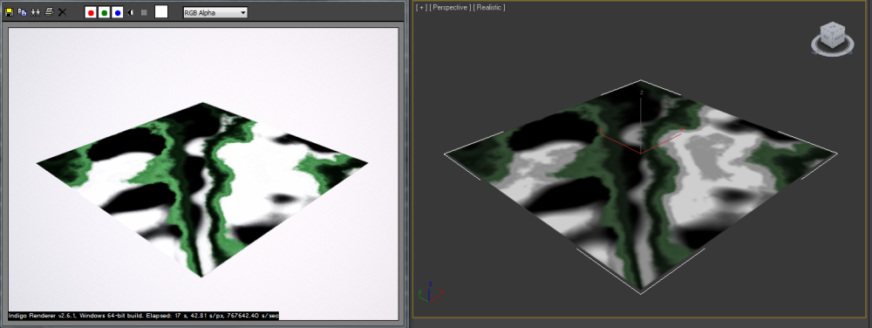872x328 pixels.
Task: Save the rendered image with the disk icon
Action: coord(10,12)
